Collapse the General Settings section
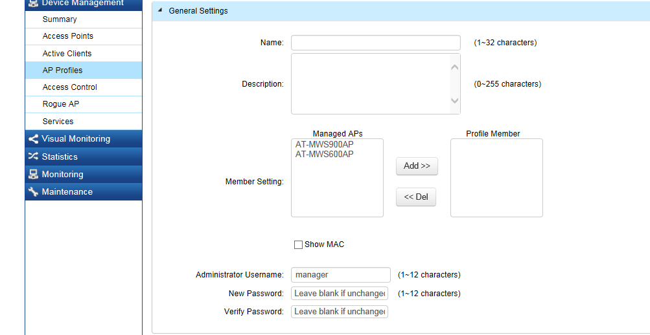This screenshot has width=650, height=335. point(160,11)
